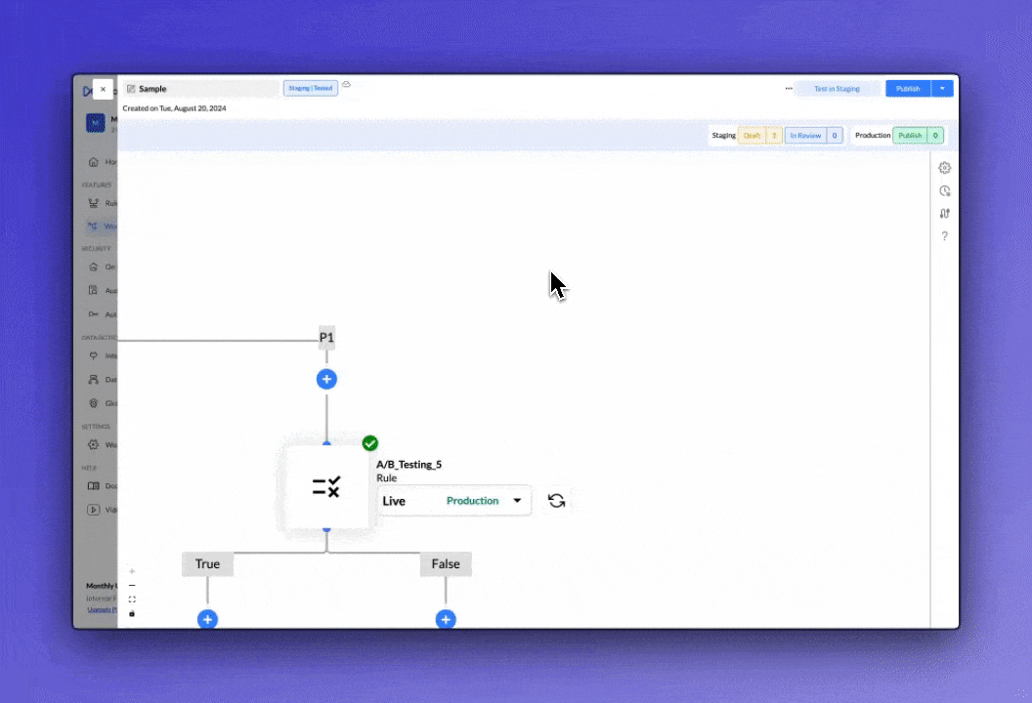Close the workflow editor with X button

pyautogui.click(x=103, y=89)
